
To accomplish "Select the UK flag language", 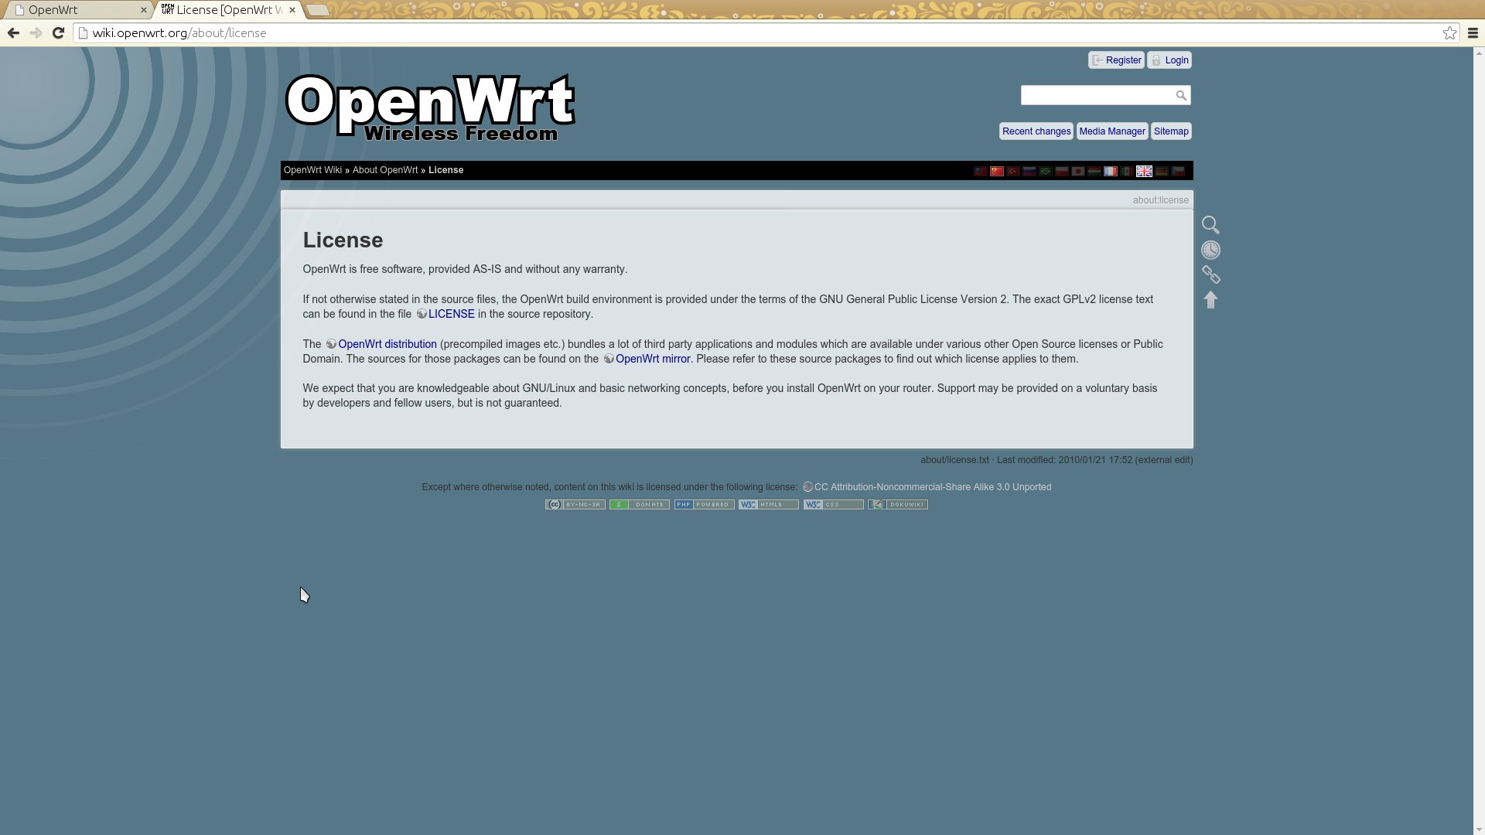I will [x=1144, y=171].
